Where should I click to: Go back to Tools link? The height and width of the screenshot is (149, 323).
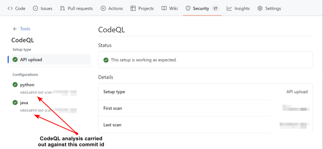pyautogui.click(x=25, y=29)
